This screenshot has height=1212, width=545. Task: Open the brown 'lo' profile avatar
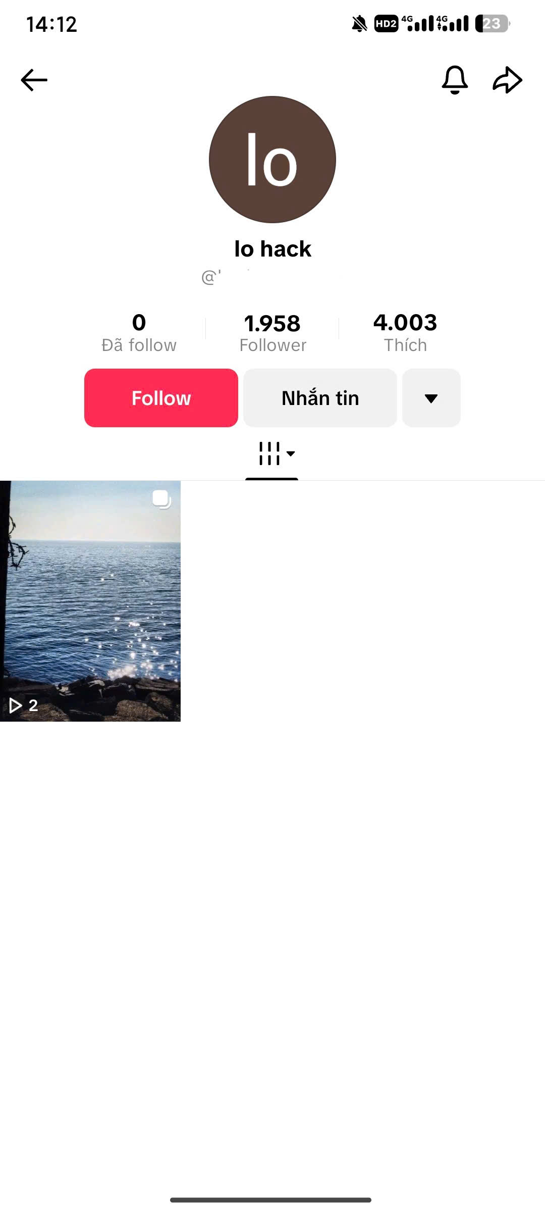tap(272, 160)
